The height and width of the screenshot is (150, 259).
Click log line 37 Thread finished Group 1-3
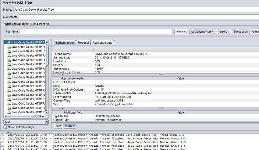click(97, 142)
